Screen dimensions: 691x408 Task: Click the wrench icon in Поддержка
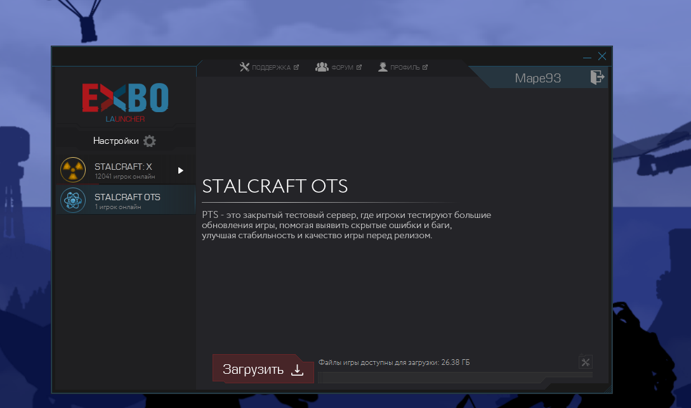(x=244, y=67)
